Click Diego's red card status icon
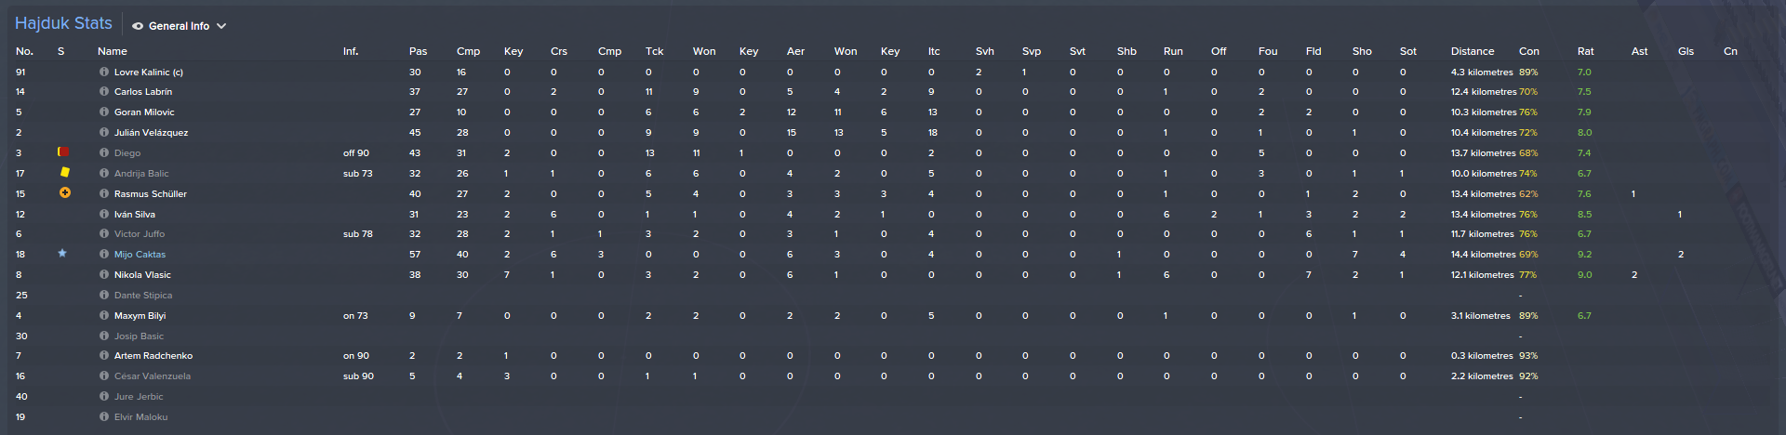1786x435 pixels. pyautogui.click(x=63, y=152)
